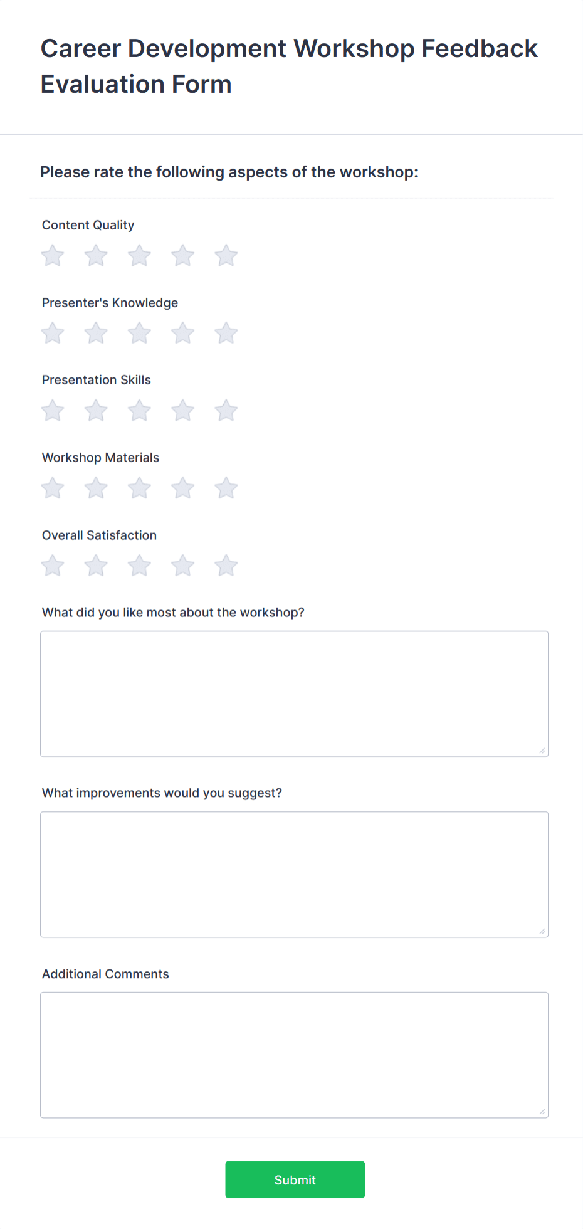This screenshot has width=583, height=1229.
Task: Rate Content Quality one star
Action: tap(52, 255)
